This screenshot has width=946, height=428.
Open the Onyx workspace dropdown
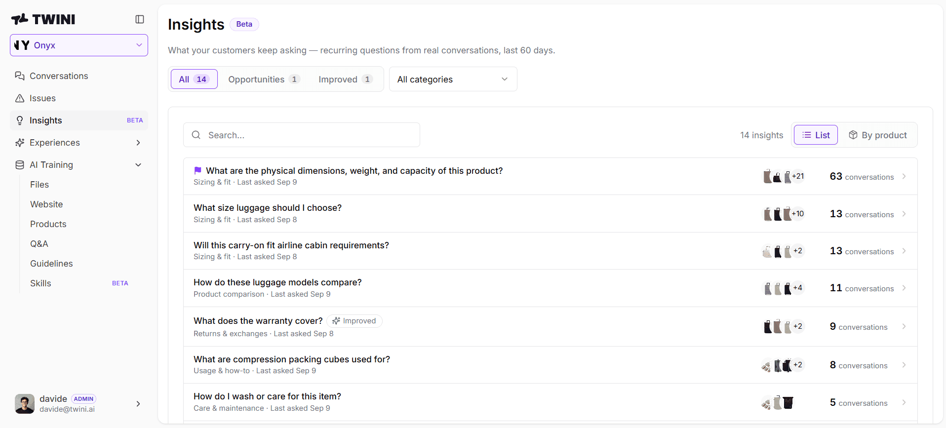pyautogui.click(x=79, y=45)
